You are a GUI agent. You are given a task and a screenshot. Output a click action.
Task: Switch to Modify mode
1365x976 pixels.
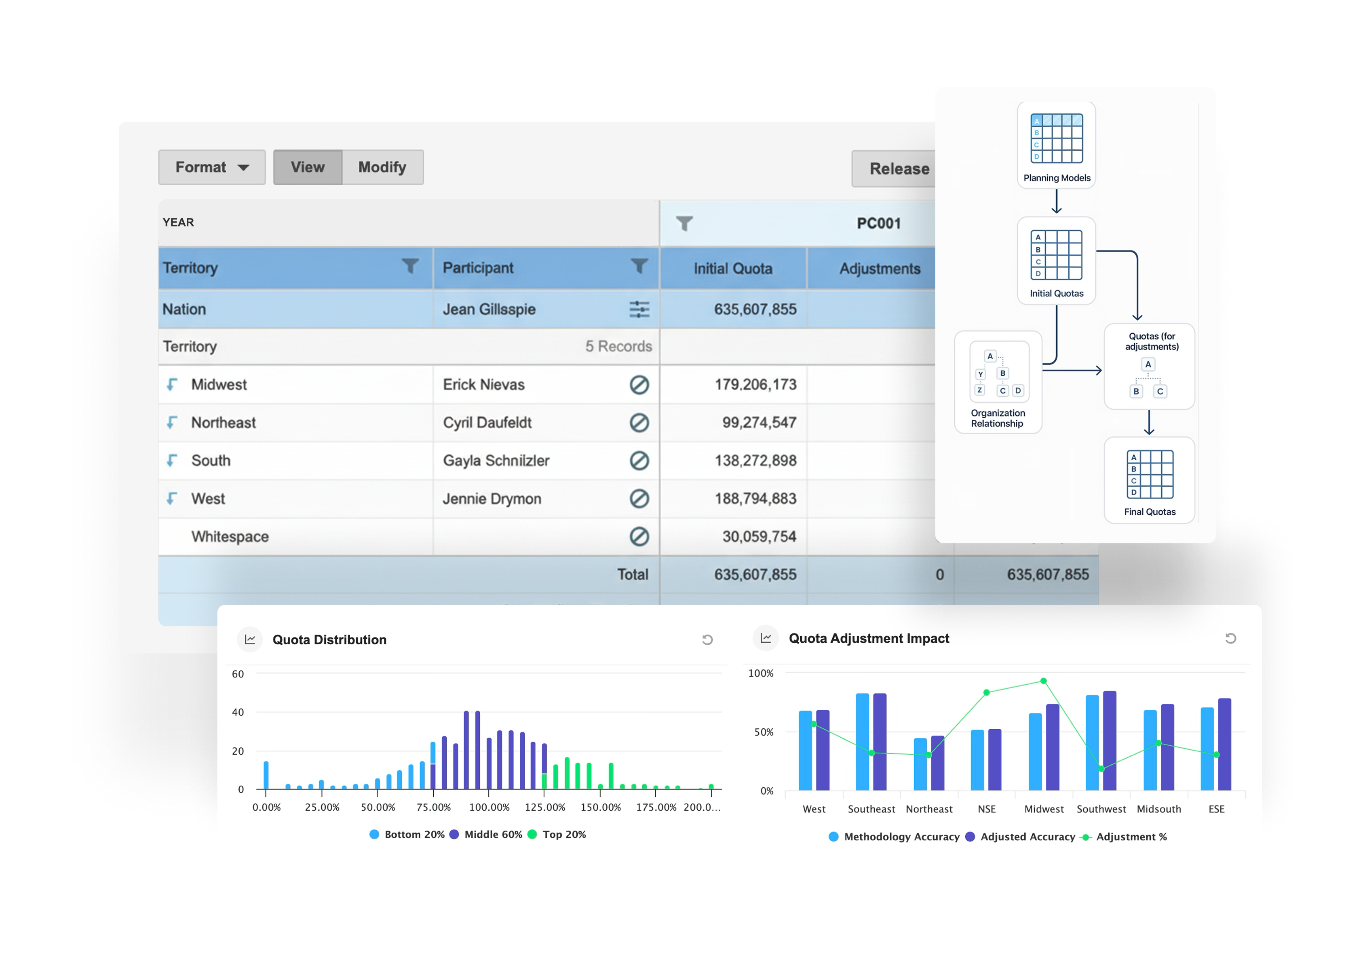[382, 167]
